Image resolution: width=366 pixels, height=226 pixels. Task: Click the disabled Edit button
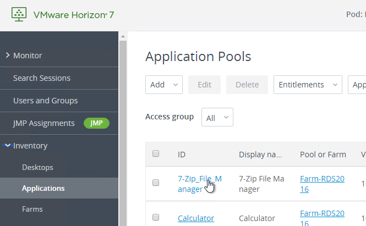(x=205, y=85)
